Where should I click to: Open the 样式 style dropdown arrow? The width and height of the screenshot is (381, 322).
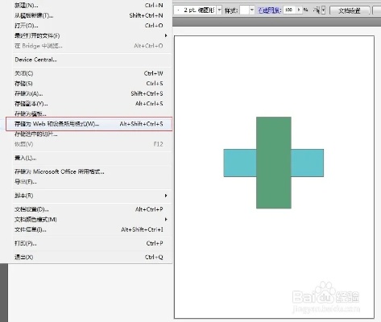(251, 10)
